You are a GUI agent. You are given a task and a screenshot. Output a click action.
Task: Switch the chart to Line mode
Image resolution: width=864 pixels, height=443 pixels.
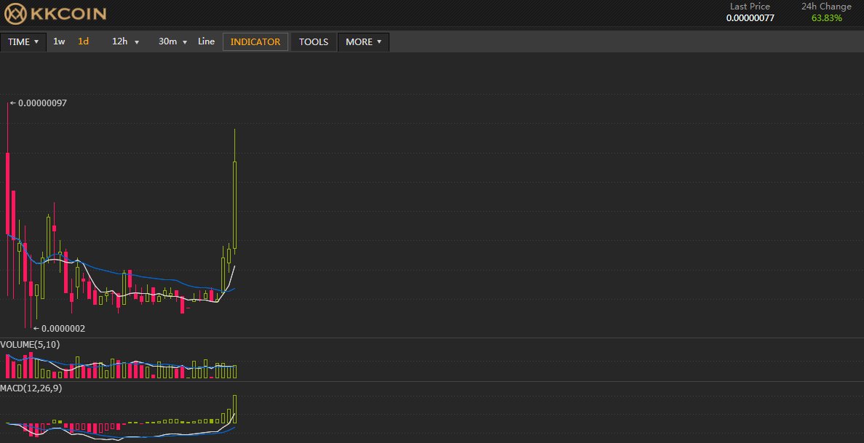[x=206, y=41]
